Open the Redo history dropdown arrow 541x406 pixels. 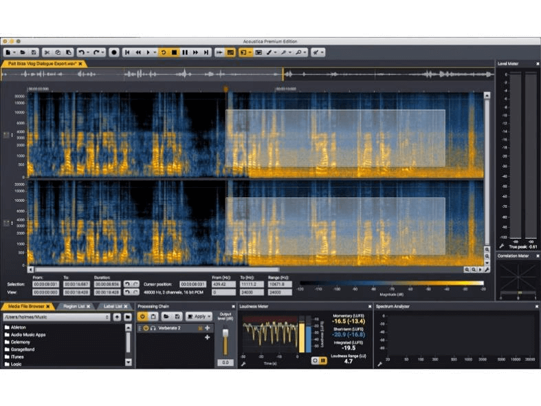point(103,52)
